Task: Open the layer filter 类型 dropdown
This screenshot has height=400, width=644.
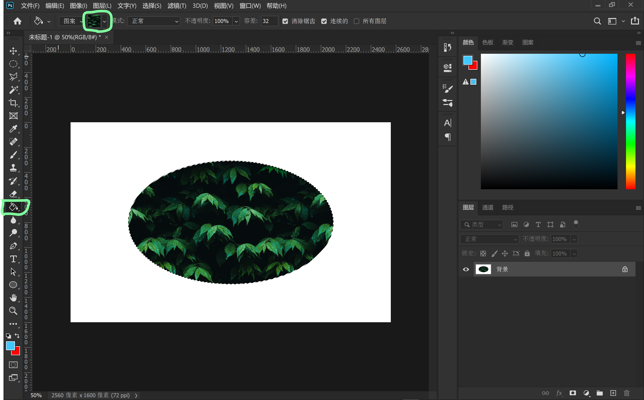Action: coord(481,224)
